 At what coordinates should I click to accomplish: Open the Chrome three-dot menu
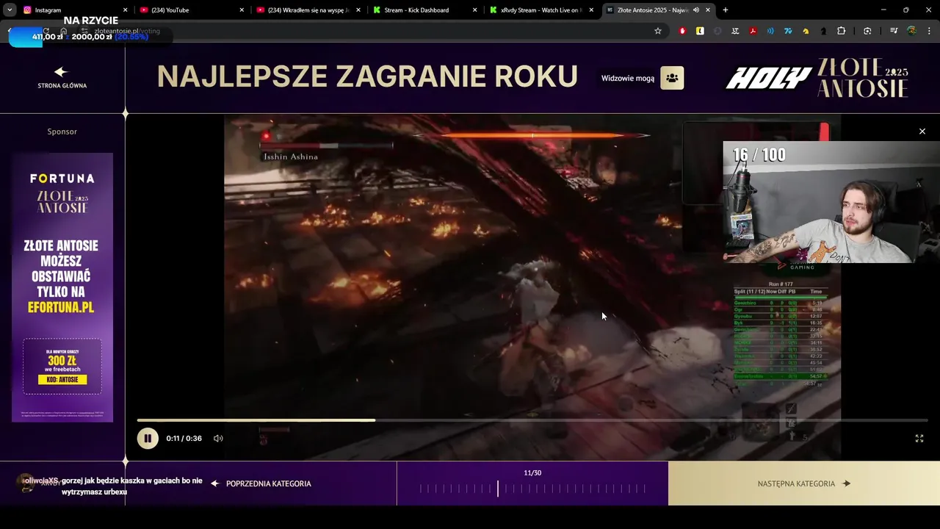tap(928, 31)
